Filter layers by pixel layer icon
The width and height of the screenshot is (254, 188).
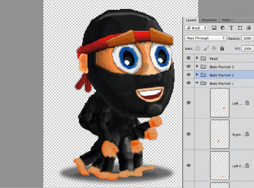[x=214, y=28]
